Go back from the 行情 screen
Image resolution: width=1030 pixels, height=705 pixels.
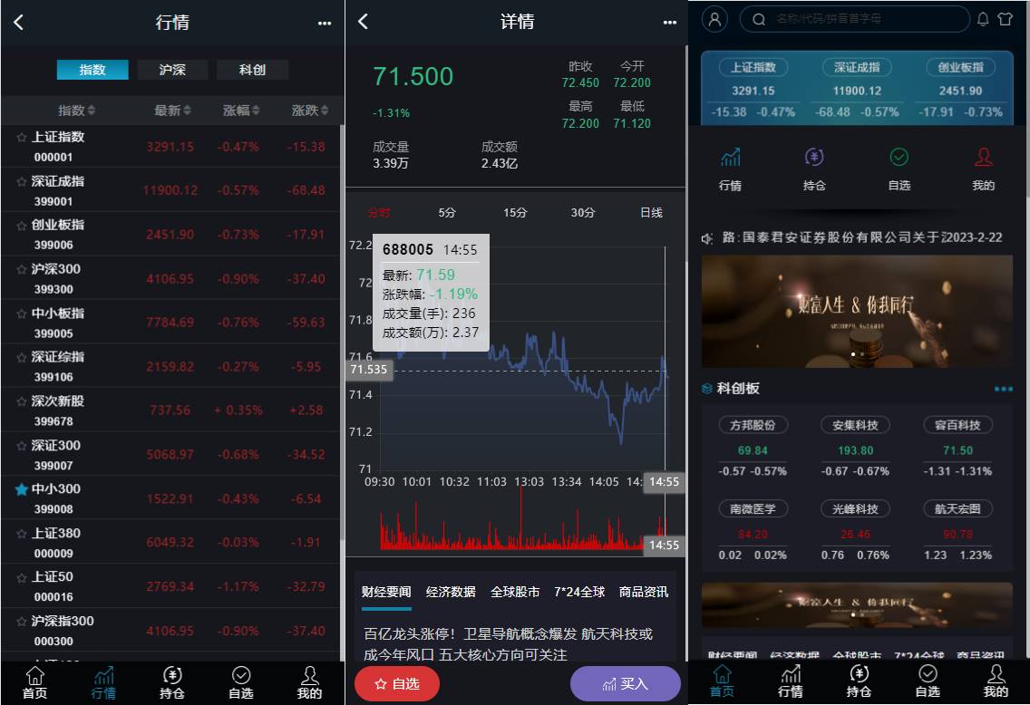tap(18, 23)
